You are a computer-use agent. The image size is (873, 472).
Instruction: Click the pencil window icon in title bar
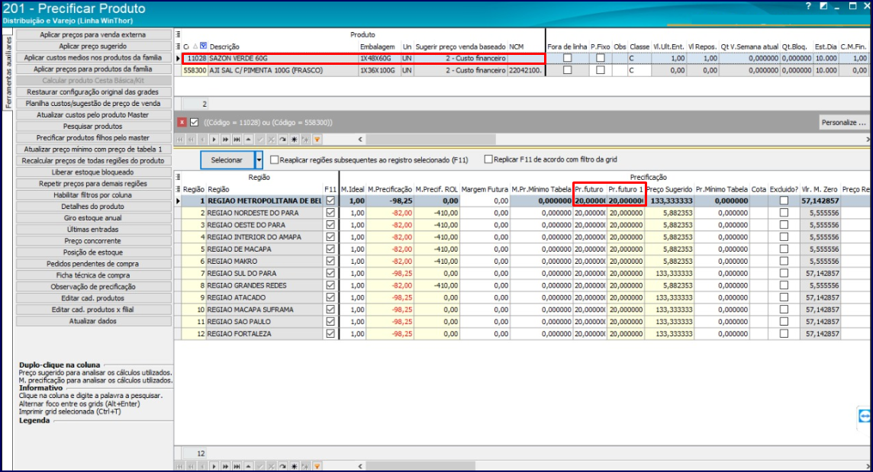(823, 6)
